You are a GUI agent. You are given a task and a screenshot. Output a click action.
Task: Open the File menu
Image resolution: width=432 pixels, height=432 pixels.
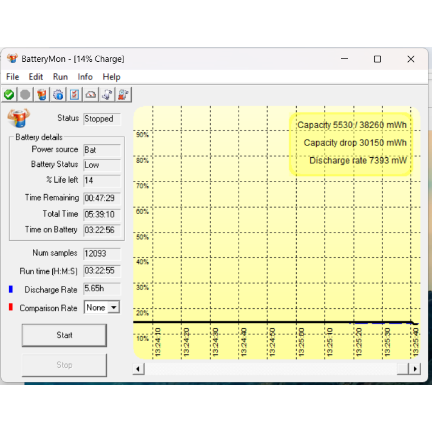pos(13,77)
